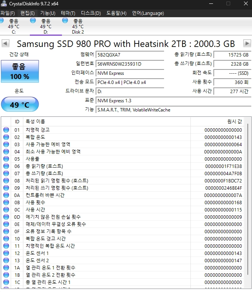
Task: Click status icon for 1A 열 관리 온도 1
Action: click(6, 268)
